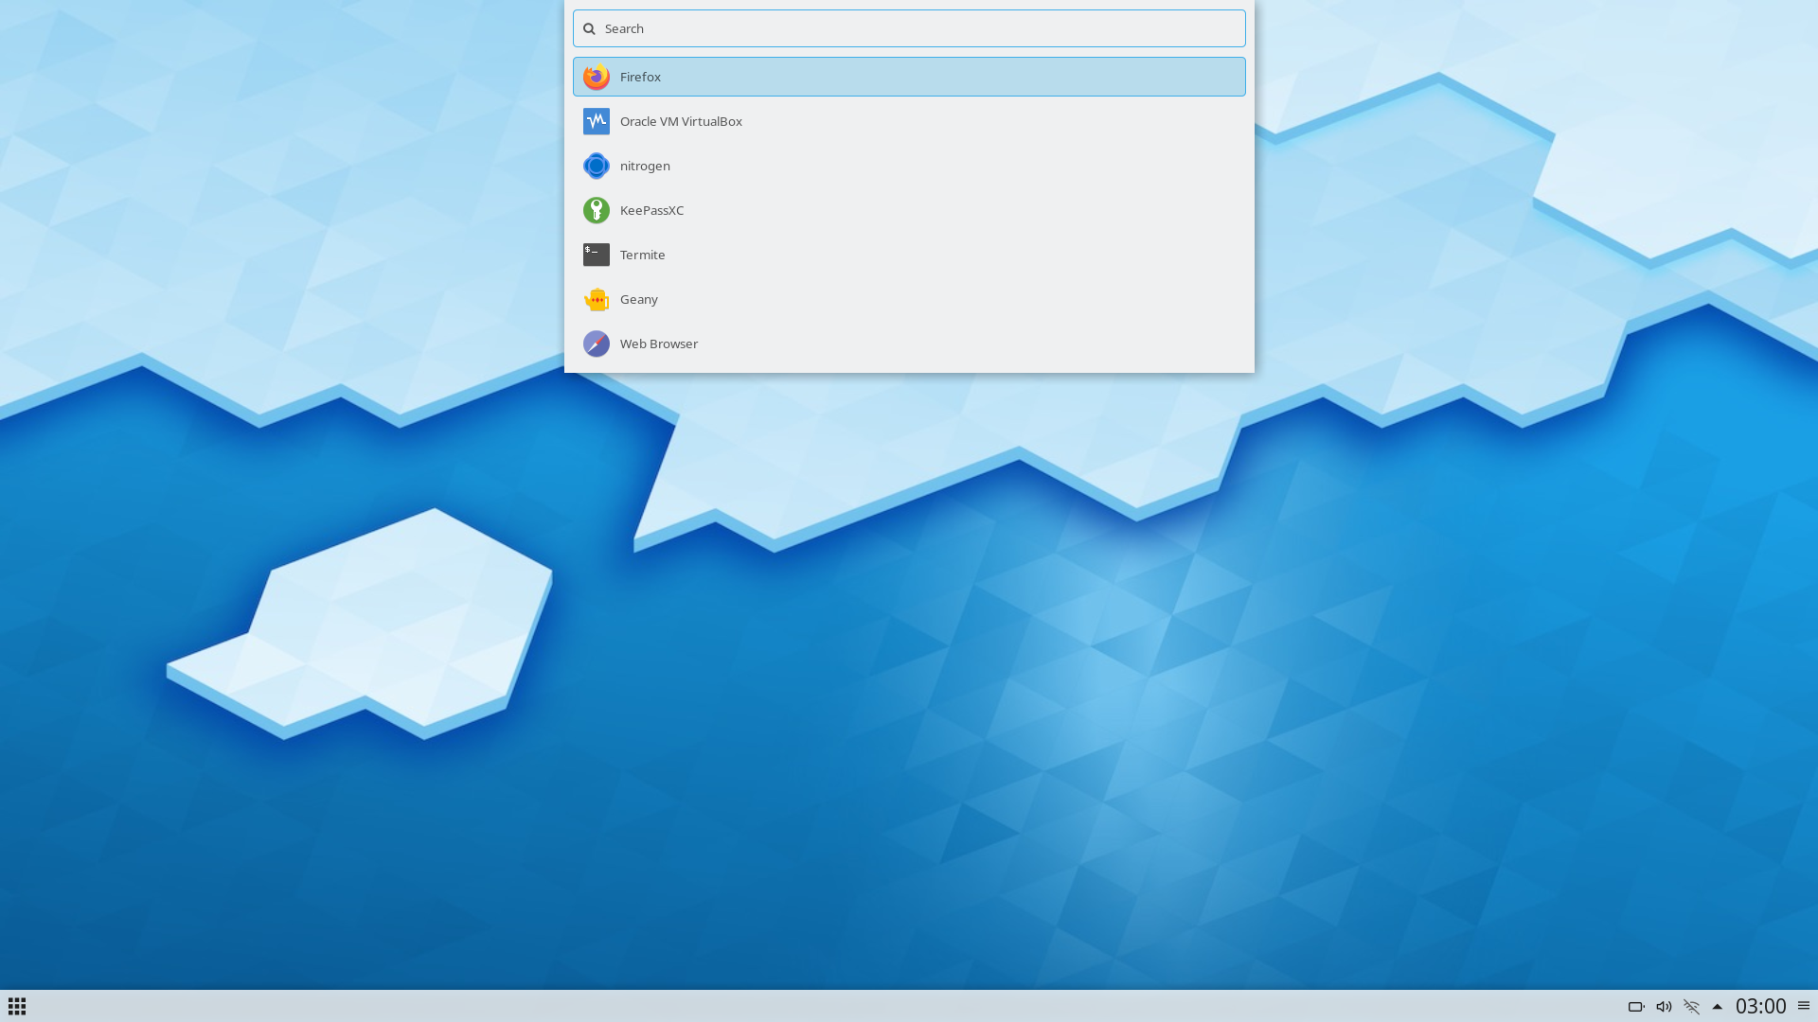Click the search magnifier icon

589,28
